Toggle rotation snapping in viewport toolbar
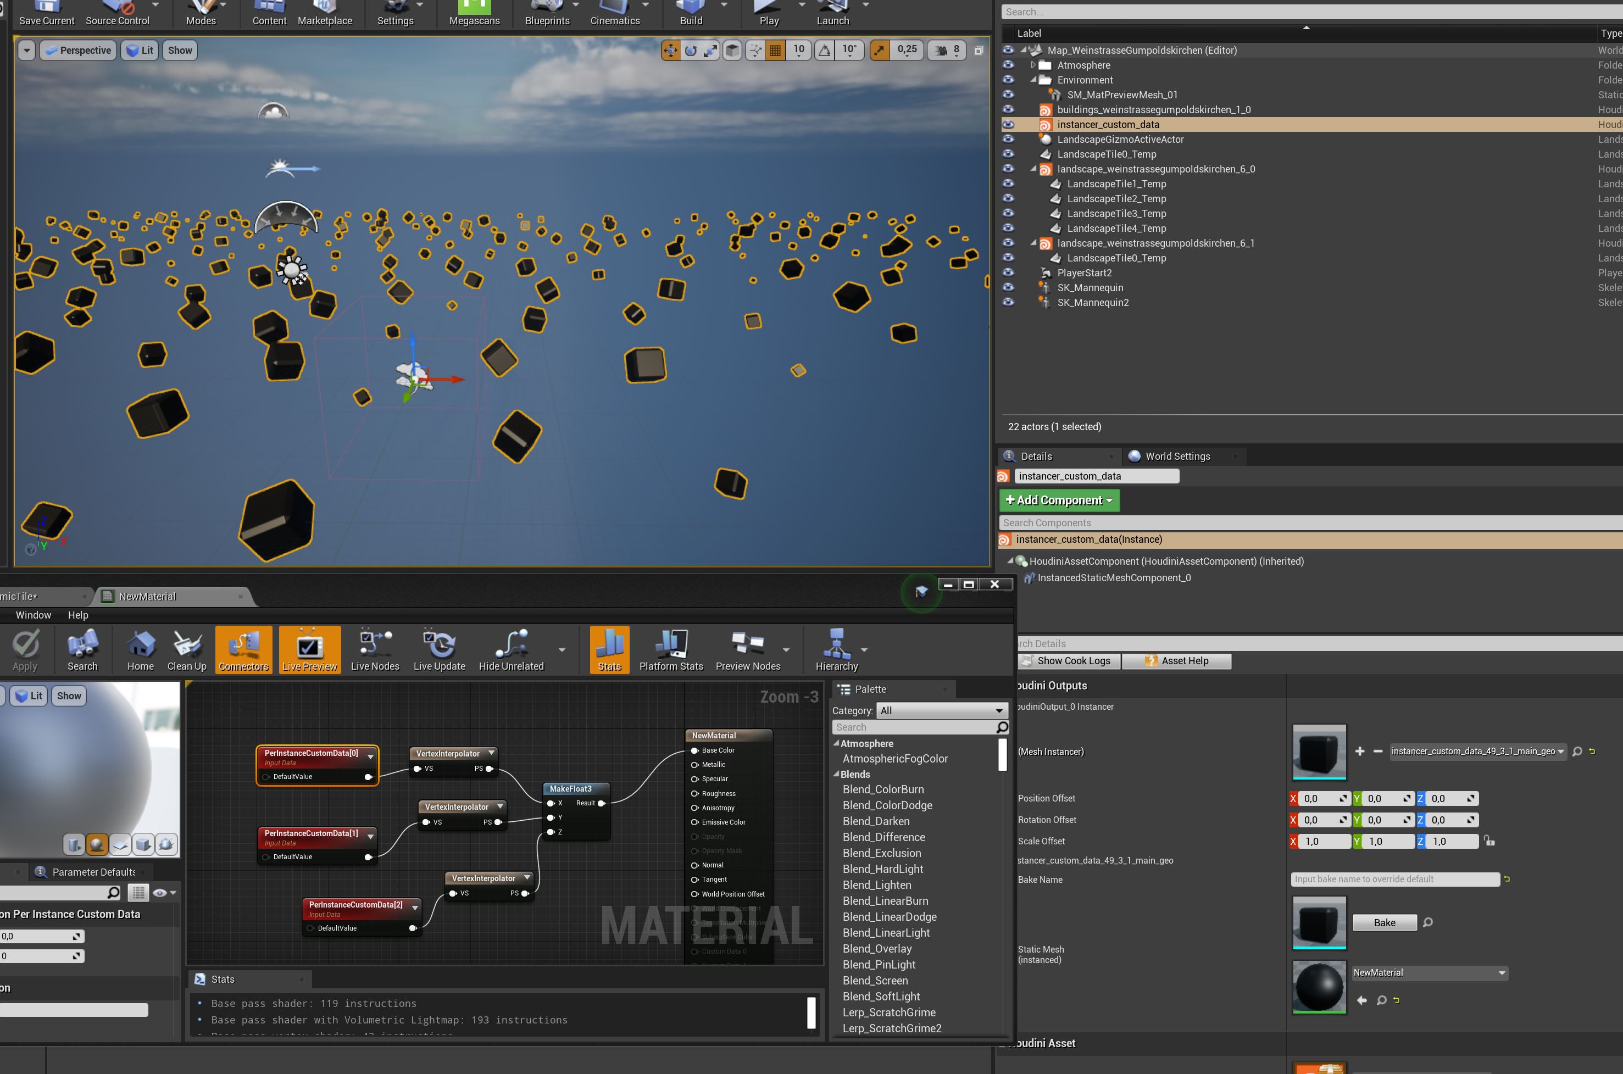 (825, 50)
